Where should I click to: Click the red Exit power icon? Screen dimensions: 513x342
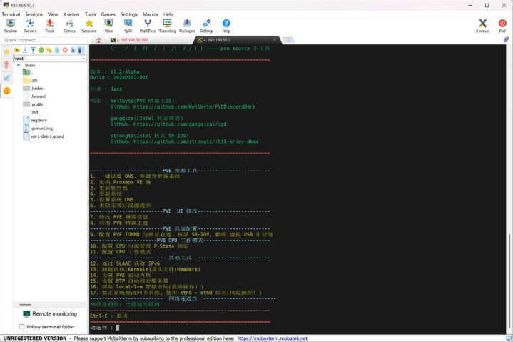pyautogui.click(x=502, y=26)
